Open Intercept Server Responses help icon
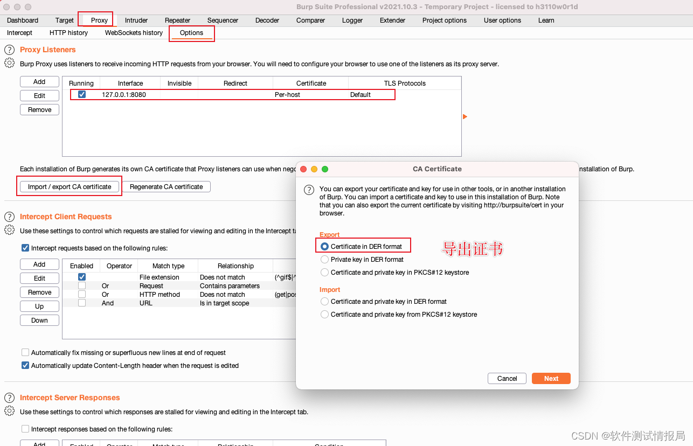 click(x=9, y=398)
